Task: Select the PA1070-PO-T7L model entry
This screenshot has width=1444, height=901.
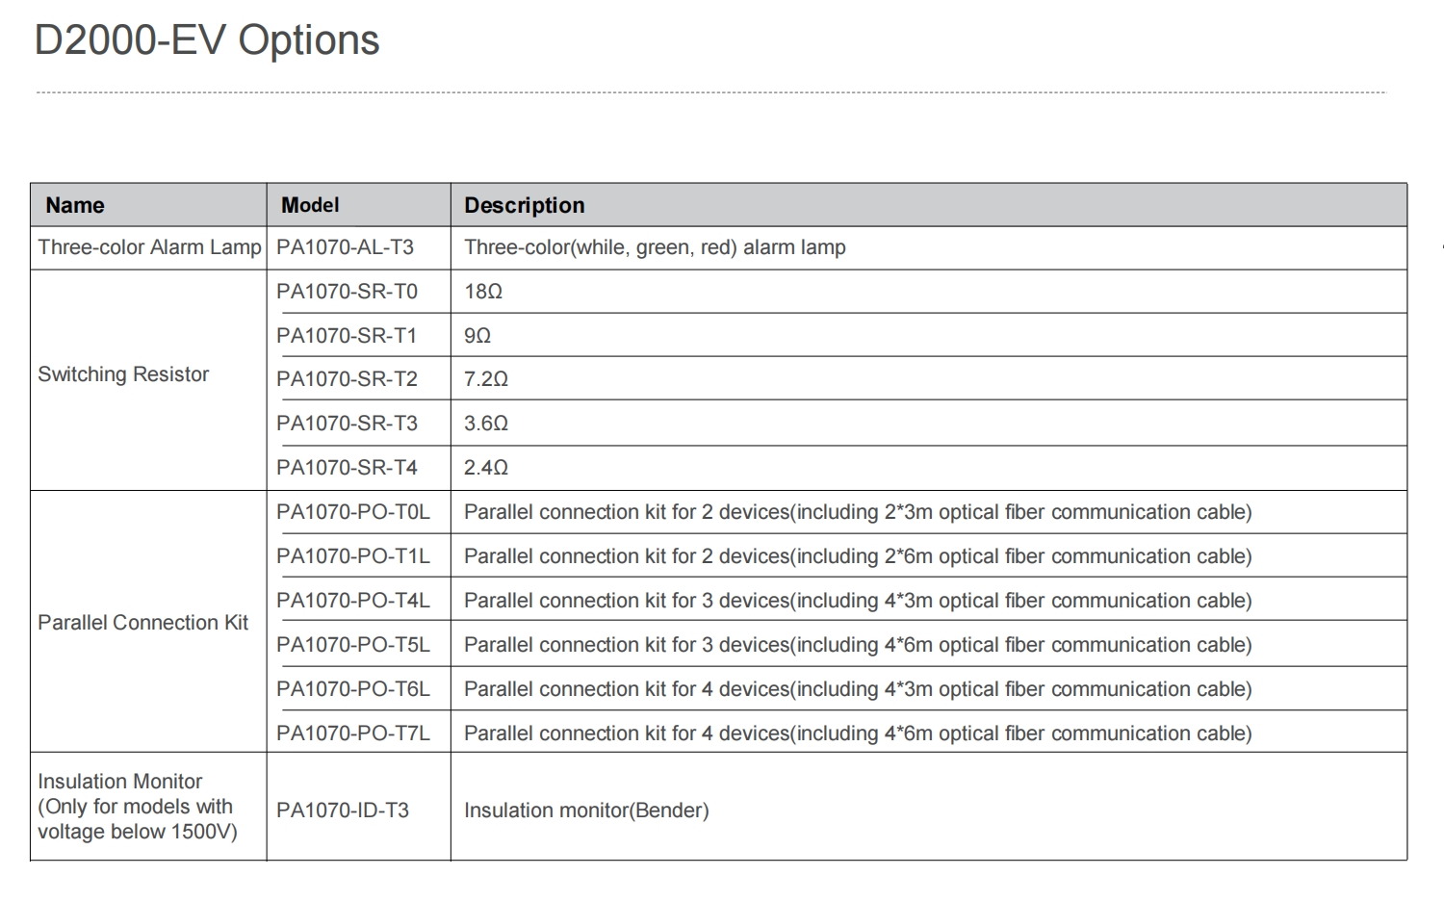Action: [353, 734]
